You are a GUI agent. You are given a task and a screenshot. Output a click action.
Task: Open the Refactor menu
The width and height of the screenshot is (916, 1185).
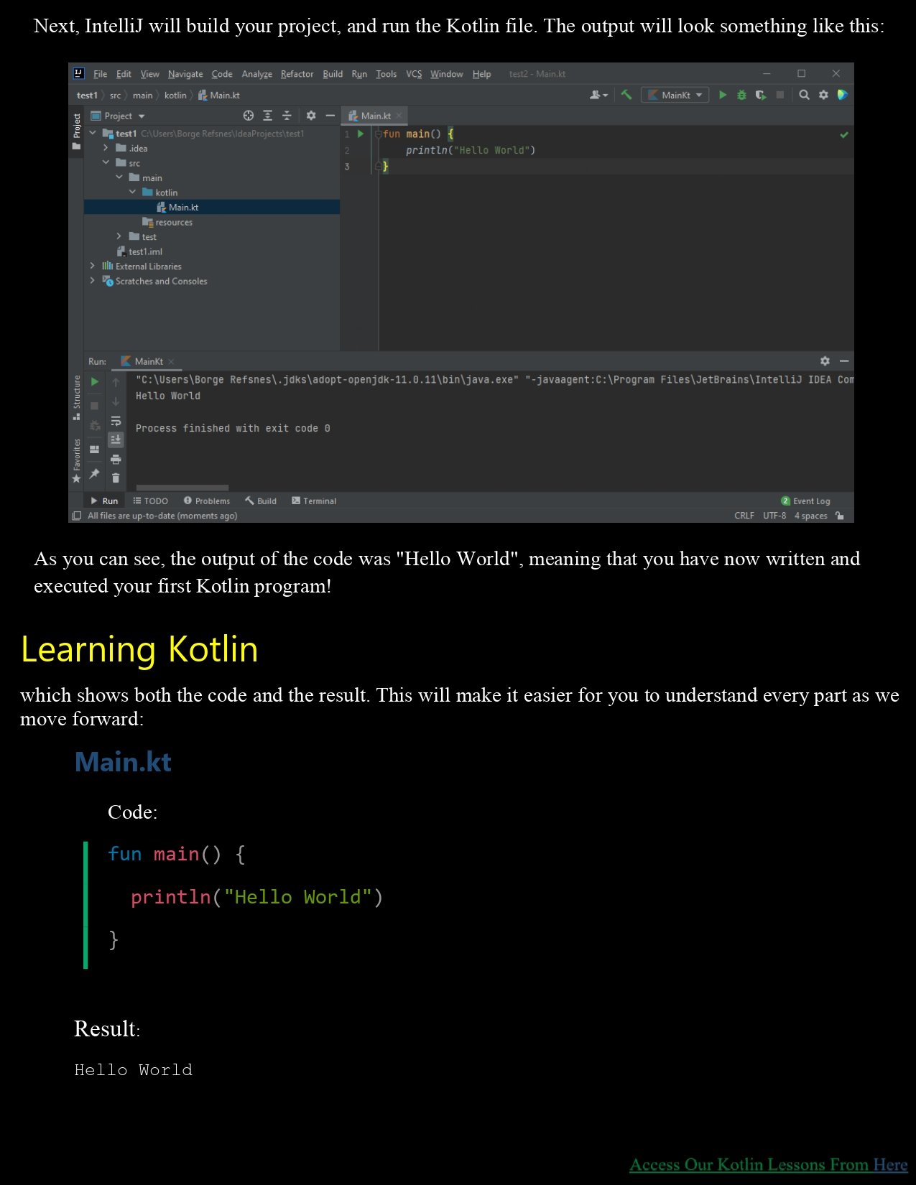pos(297,74)
